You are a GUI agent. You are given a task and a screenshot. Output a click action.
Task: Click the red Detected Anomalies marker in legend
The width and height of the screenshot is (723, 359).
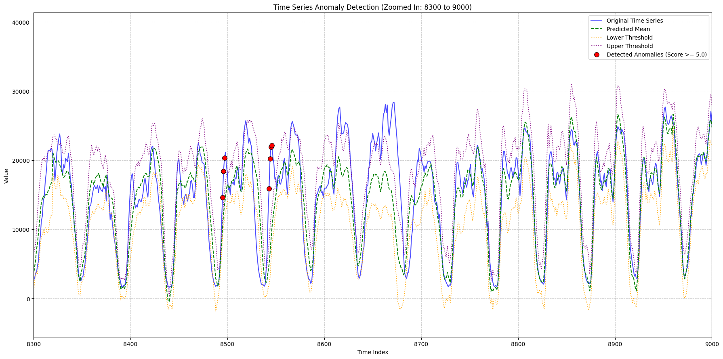coord(597,55)
